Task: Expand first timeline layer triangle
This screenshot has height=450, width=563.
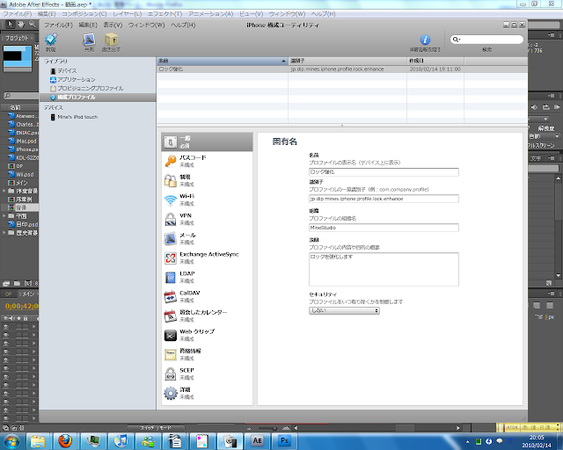Action: click(34, 327)
